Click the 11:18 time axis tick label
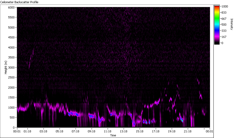 [108, 131]
